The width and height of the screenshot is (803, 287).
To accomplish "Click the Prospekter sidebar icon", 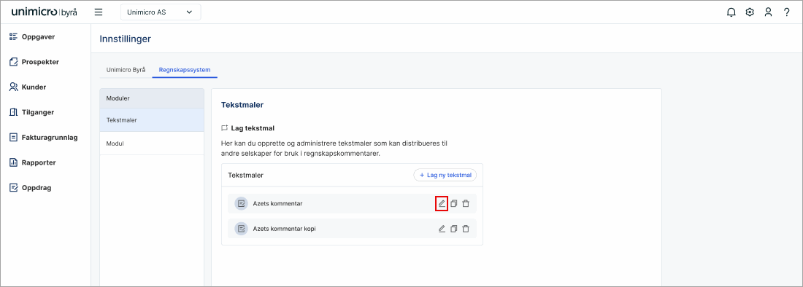I will pos(14,62).
